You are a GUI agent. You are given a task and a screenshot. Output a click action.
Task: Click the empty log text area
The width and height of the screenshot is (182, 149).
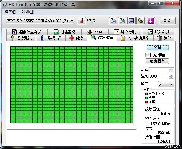coord(72,137)
